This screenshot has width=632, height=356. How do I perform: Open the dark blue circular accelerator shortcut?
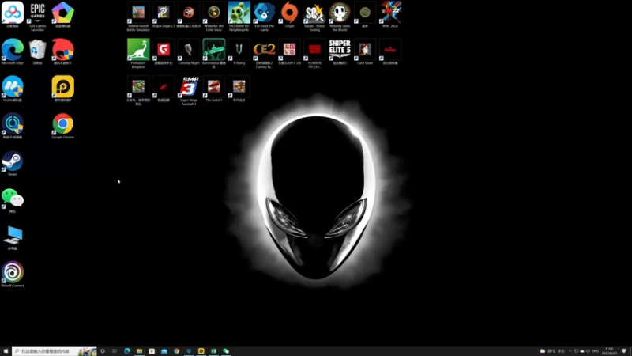[x=13, y=126]
